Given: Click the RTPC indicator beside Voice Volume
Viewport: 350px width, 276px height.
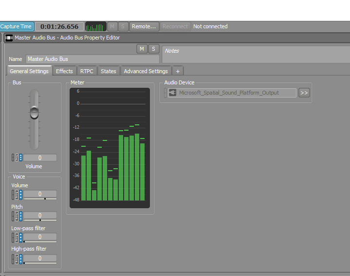Looking at the screenshot, I should (x=17, y=195).
